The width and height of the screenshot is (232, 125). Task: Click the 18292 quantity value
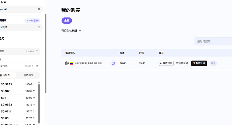tap(30, 91)
